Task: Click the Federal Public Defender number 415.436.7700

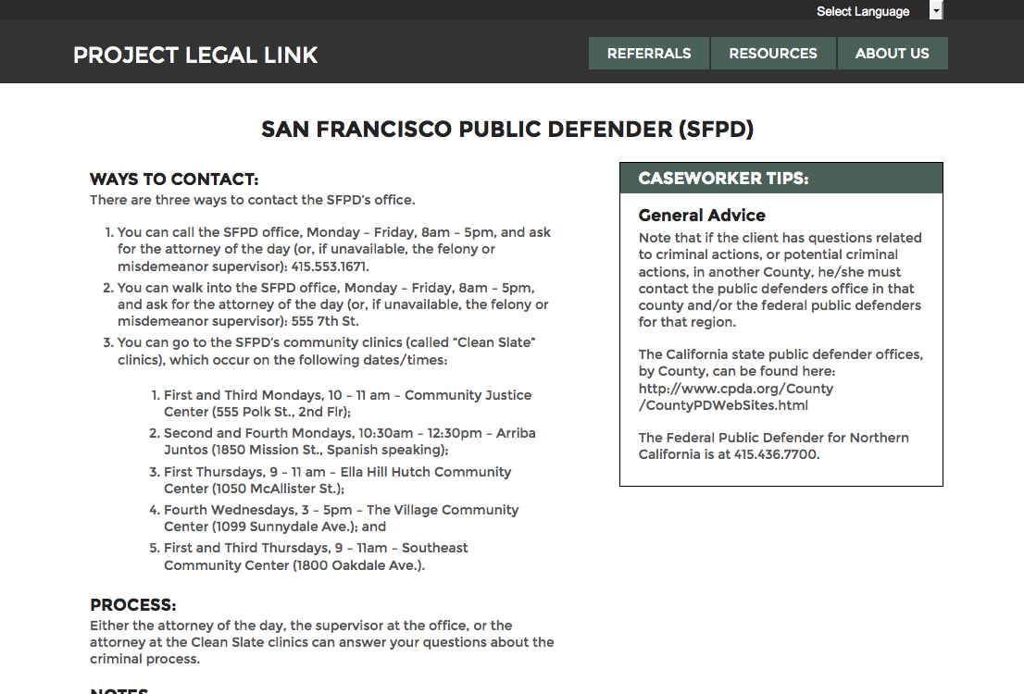Action: click(x=776, y=454)
